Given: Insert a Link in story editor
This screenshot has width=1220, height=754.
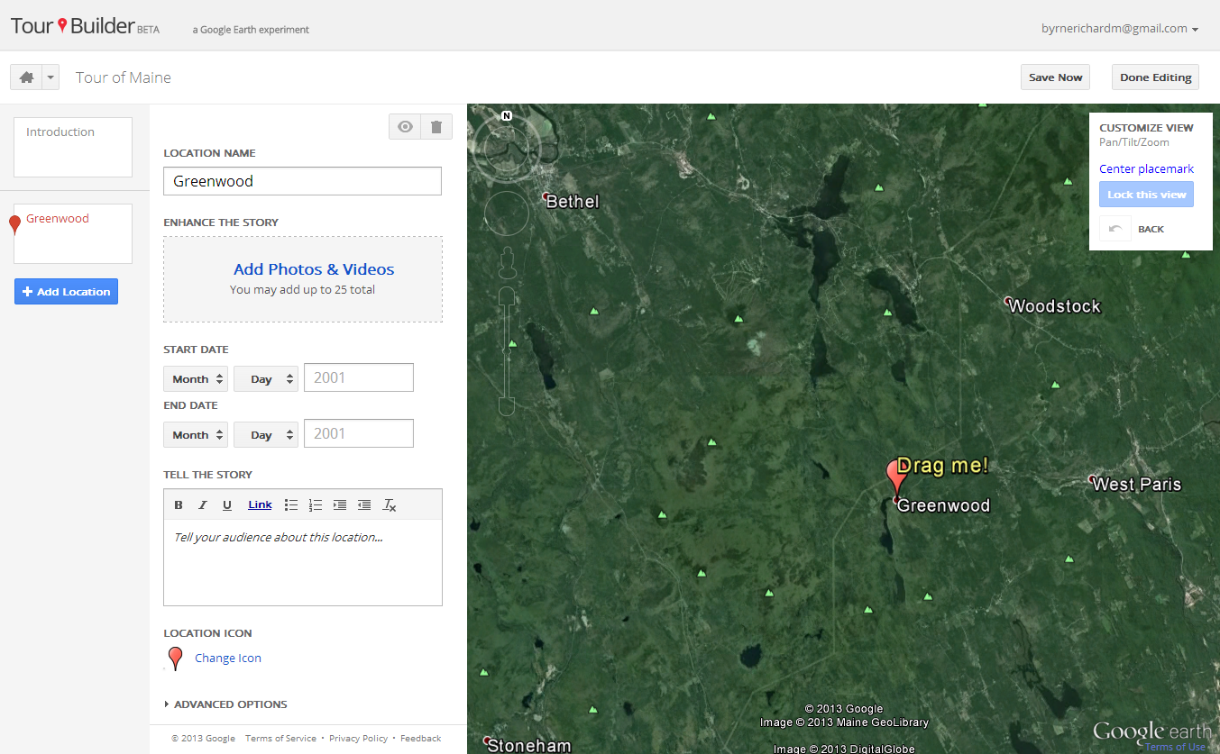Looking at the screenshot, I should point(260,504).
